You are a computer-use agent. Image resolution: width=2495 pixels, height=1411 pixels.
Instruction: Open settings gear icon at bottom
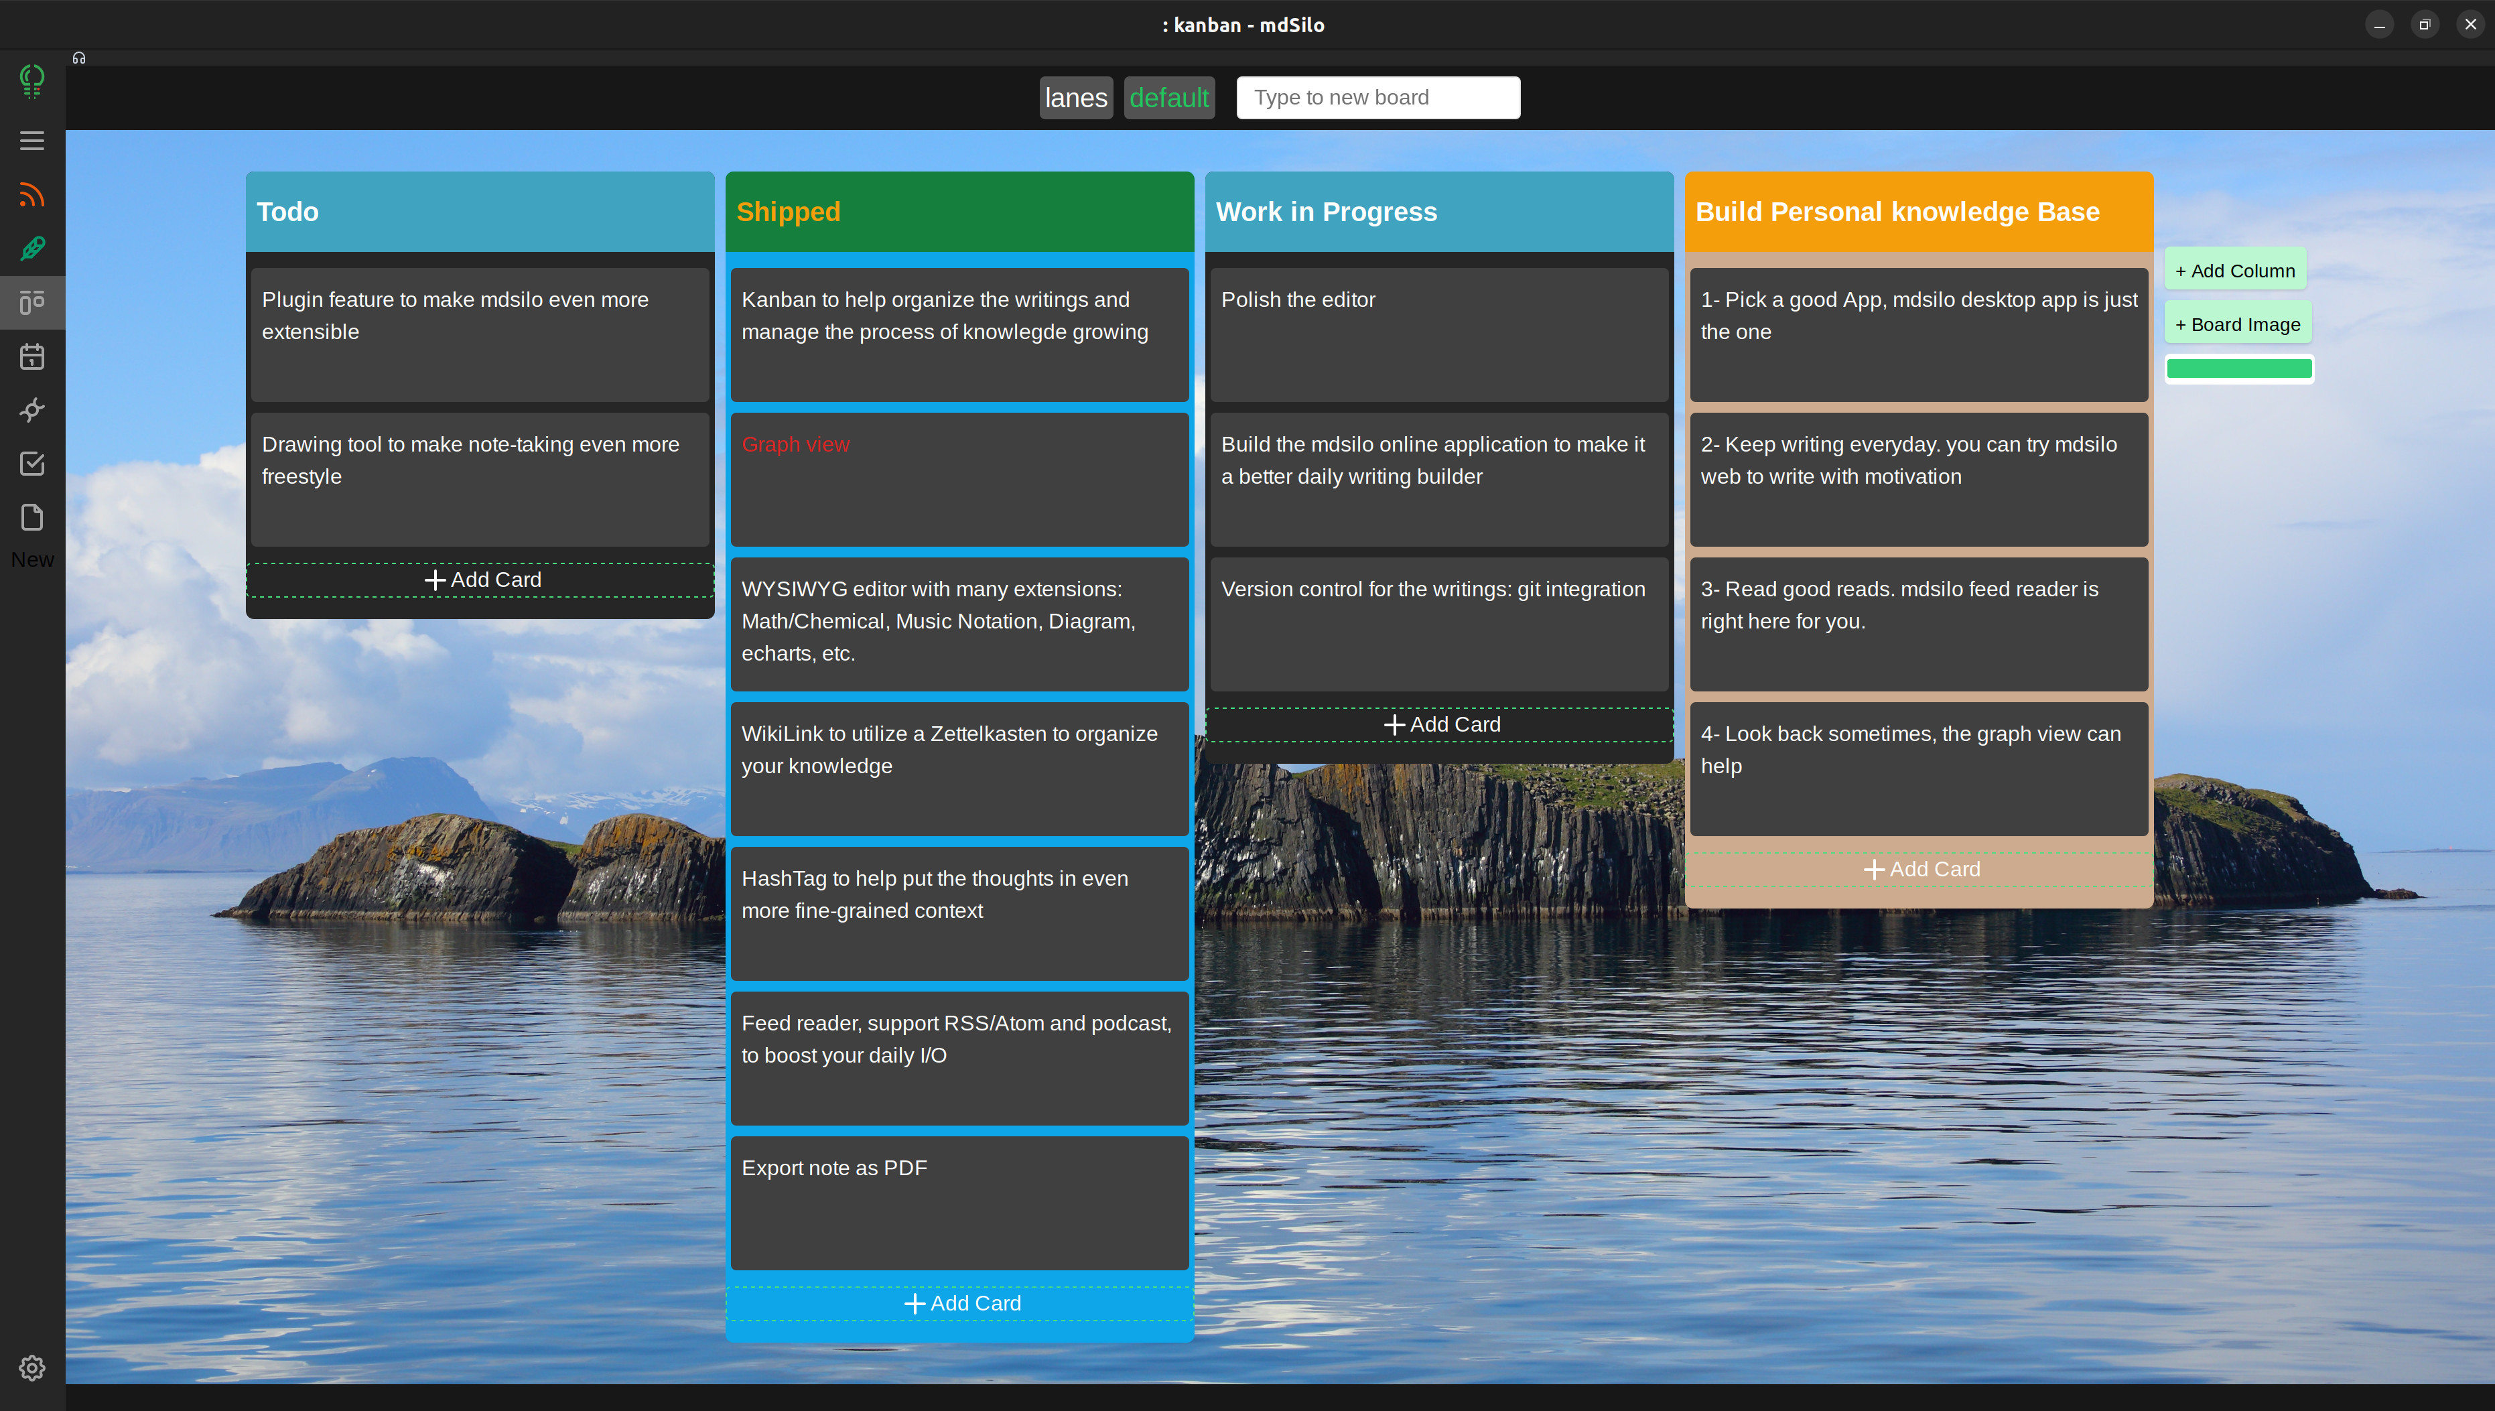tap(32, 1367)
